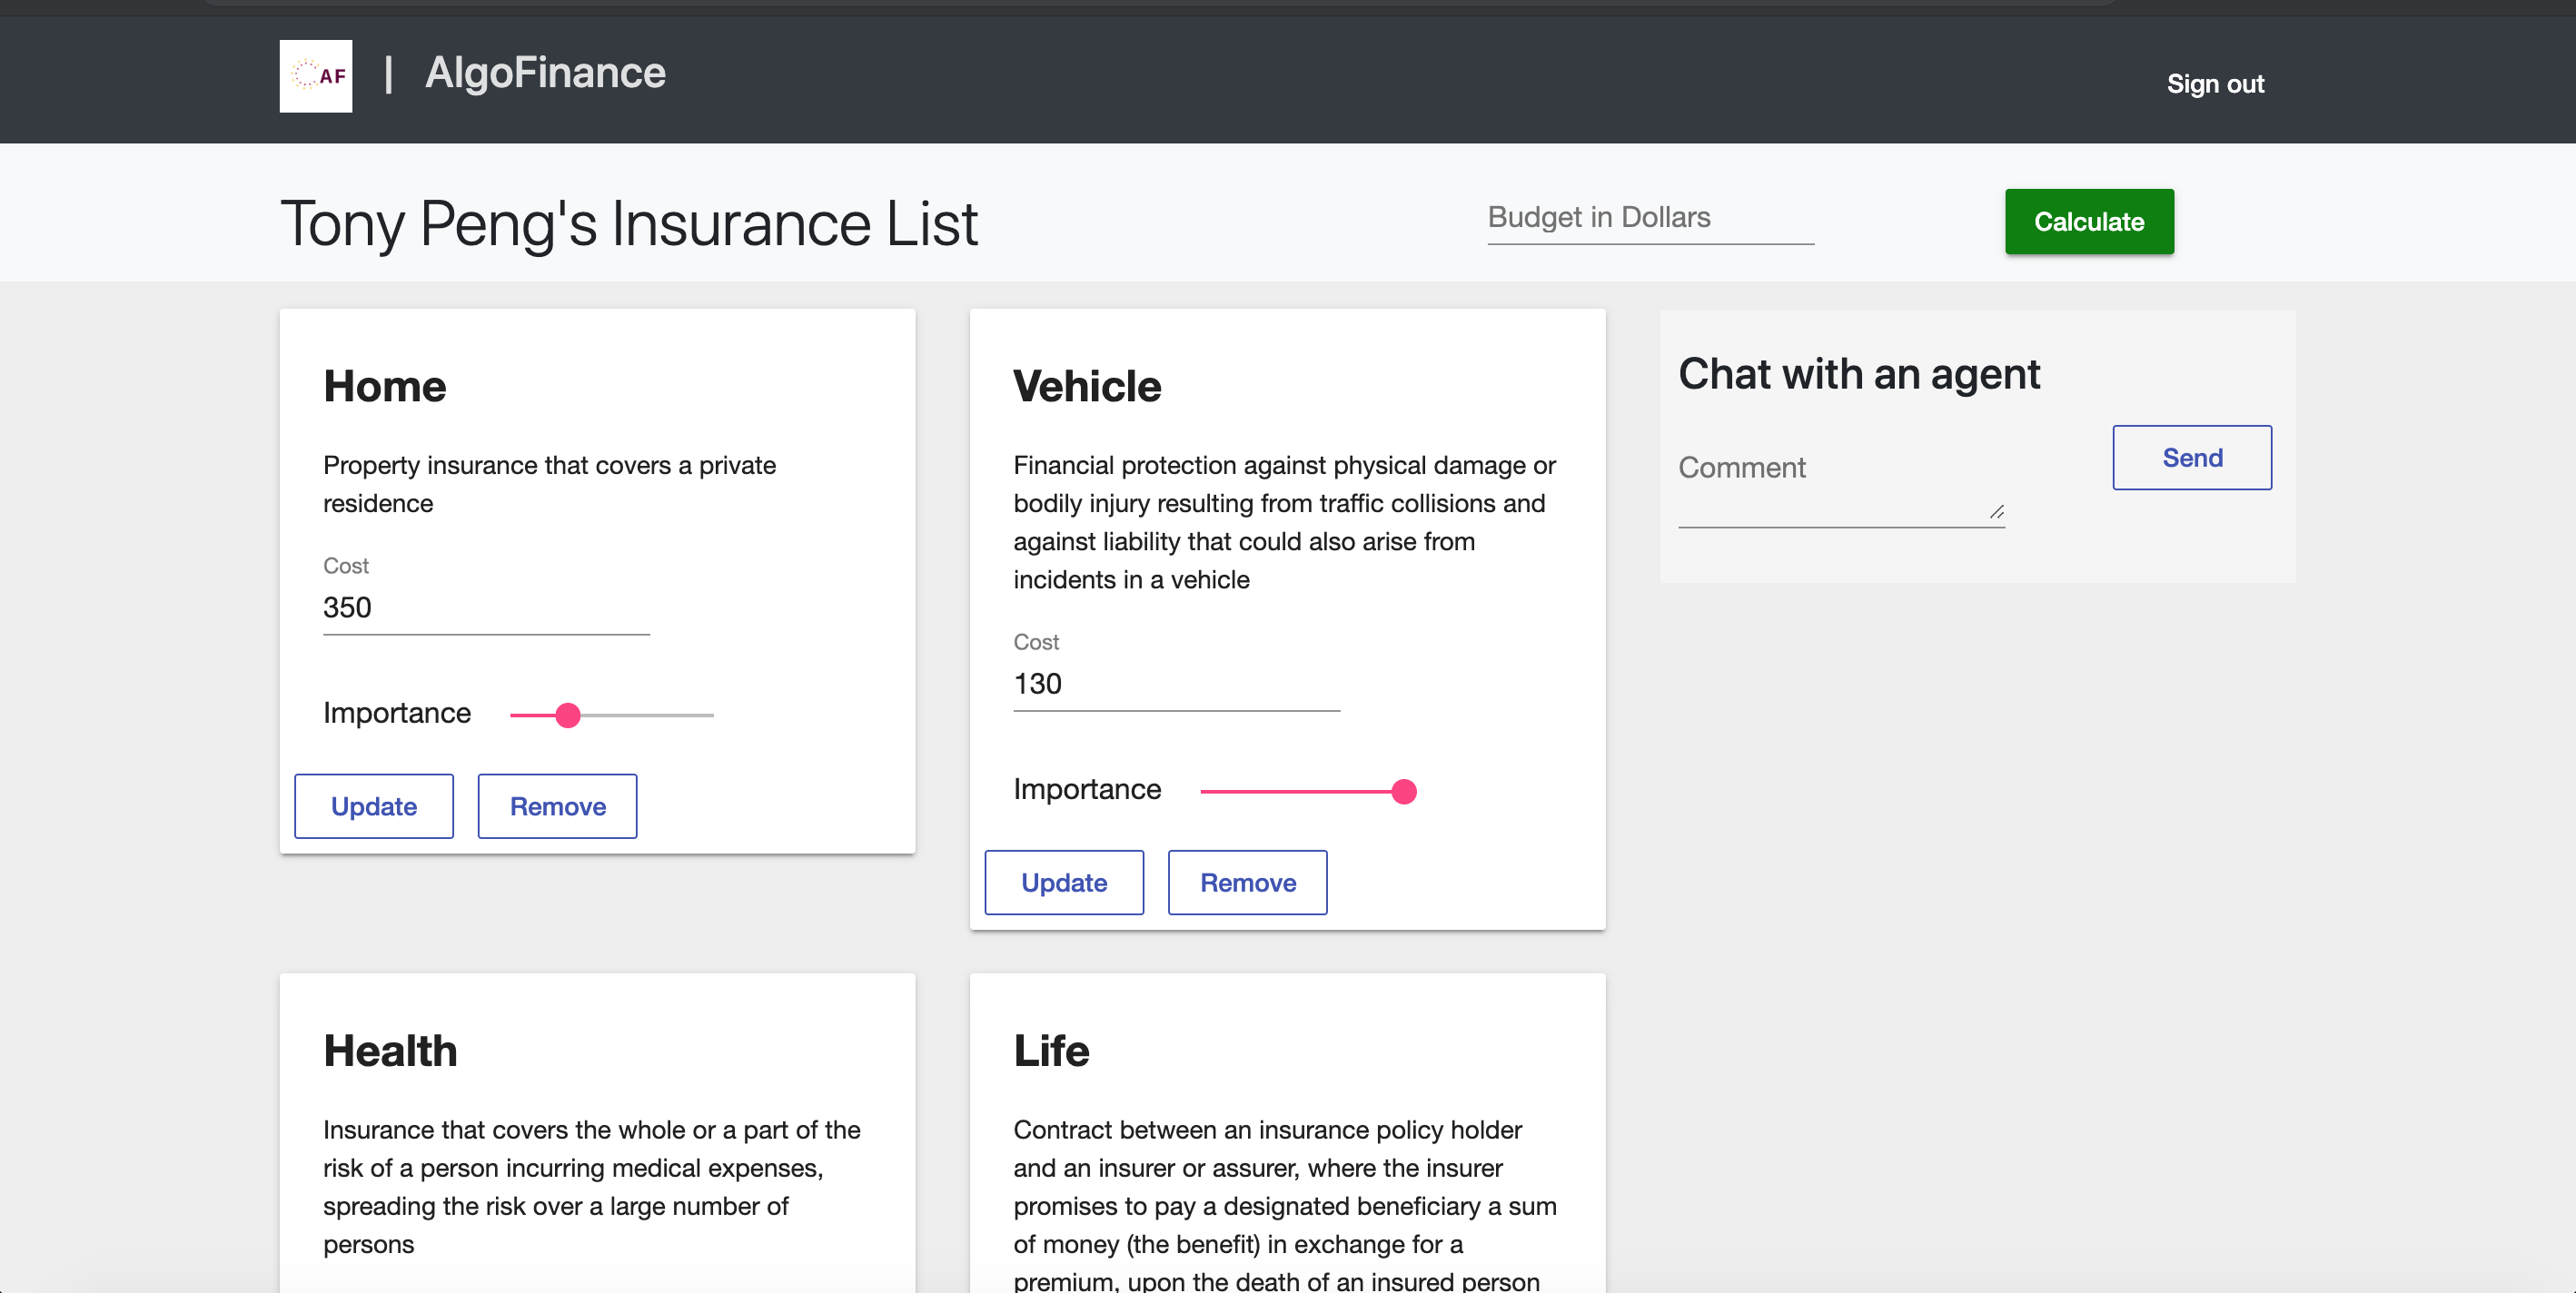Sign out of the account
Image resolution: width=2576 pixels, height=1293 pixels.
coord(2214,84)
